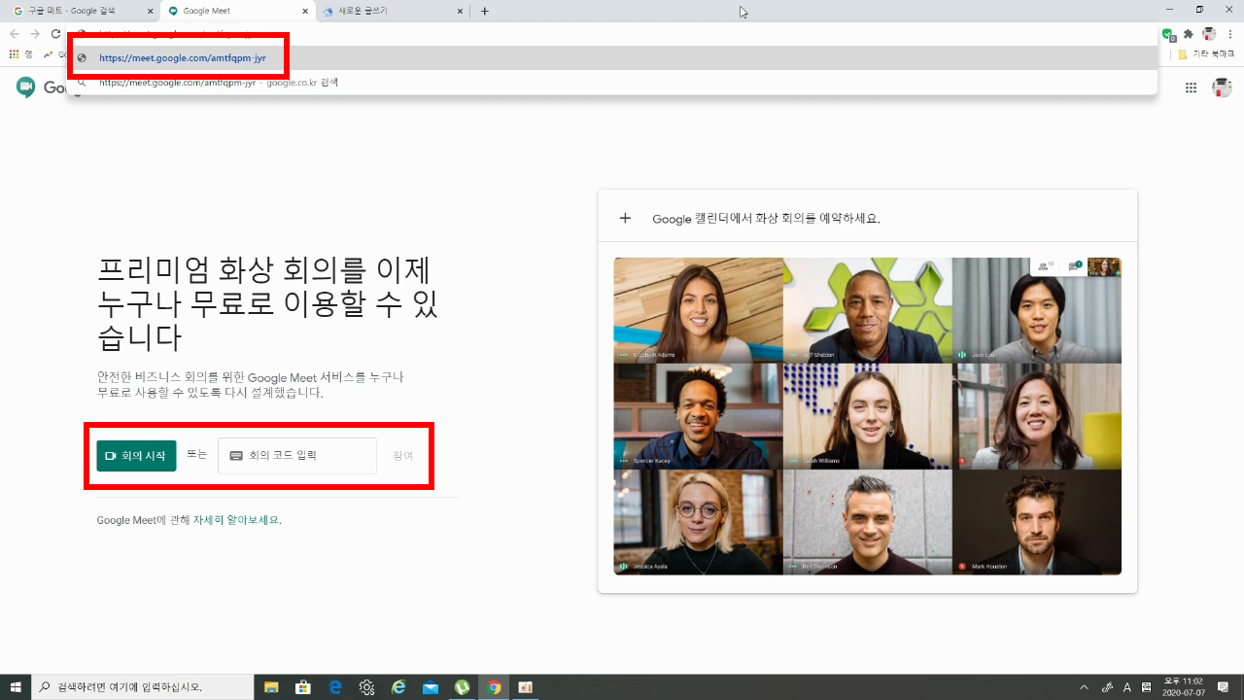Reload the current page
Screen dimensions: 1244x700
[55, 33]
